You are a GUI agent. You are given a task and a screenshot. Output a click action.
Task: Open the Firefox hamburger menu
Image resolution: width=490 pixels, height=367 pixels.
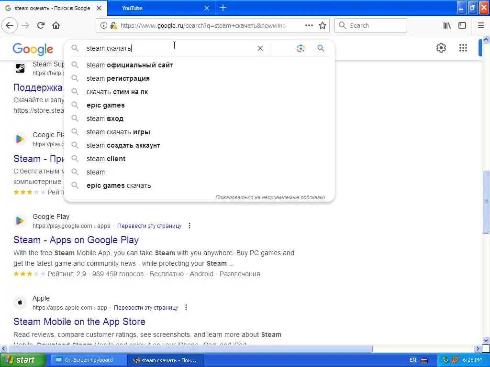(x=481, y=26)
